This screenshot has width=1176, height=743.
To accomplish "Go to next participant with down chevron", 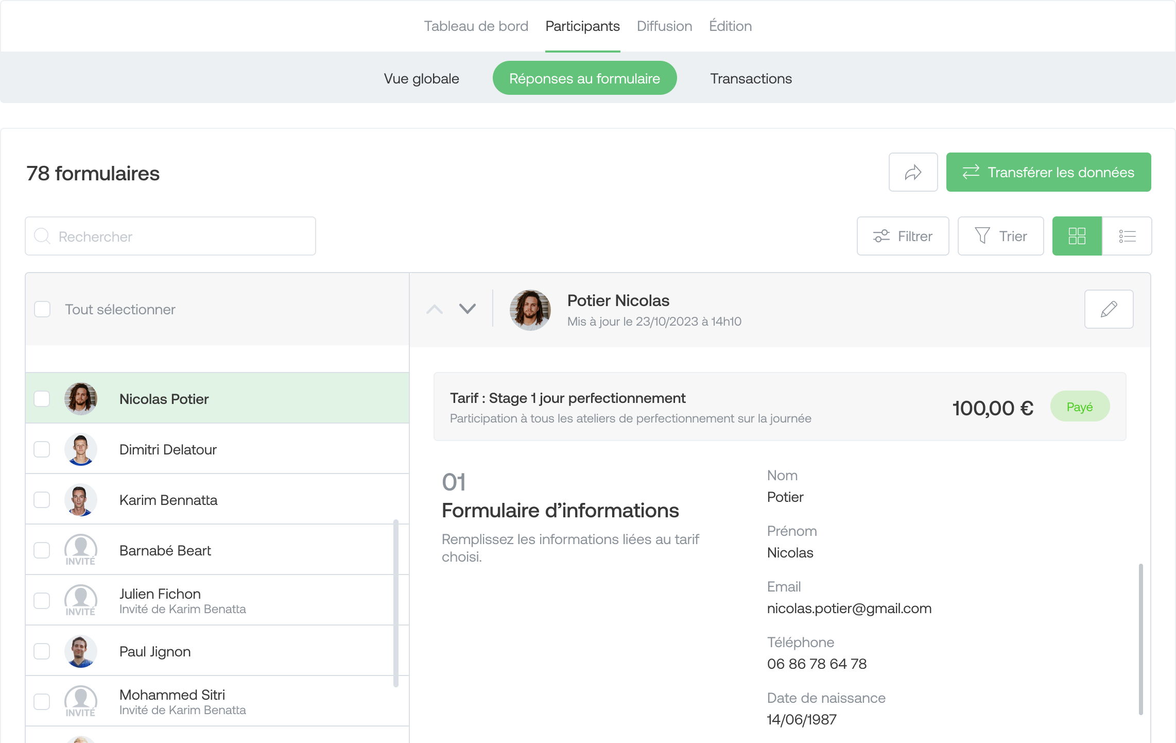I will (x=467, y=309).
